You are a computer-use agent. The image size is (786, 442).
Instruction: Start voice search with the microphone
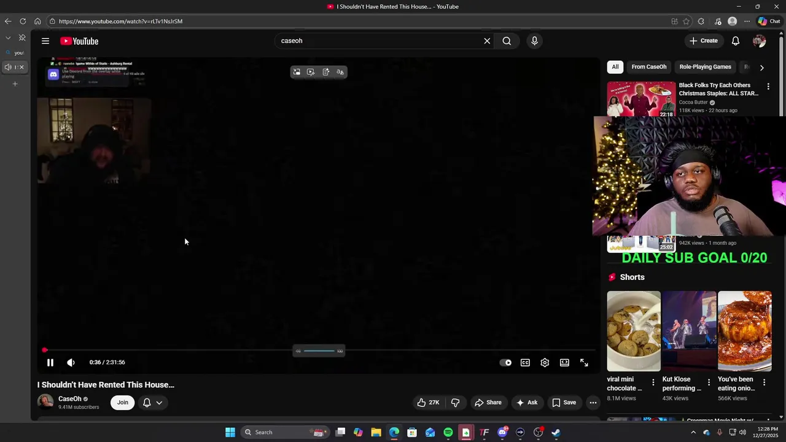(534, 41)
